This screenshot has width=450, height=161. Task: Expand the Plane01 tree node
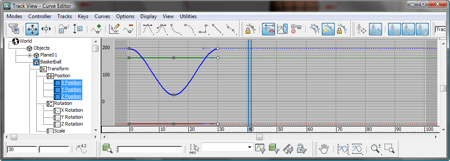pos(29,55)
